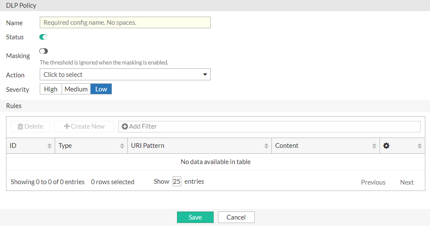Click the sort arrows in Content column
430x226 pixels.
pos(374,146)
